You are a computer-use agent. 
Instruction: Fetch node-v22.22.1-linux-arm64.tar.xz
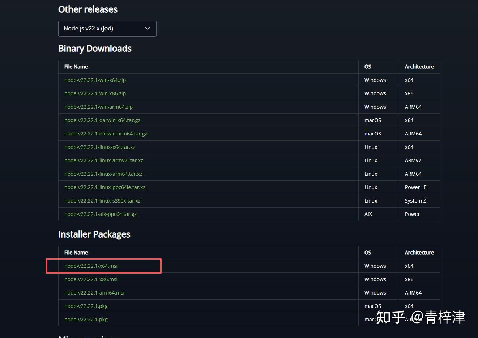click(x=103, y=174)
